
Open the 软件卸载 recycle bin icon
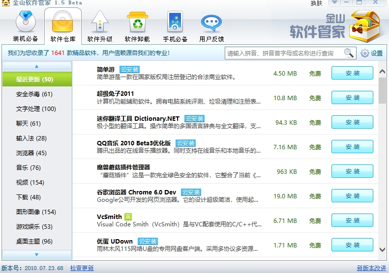[x=137, y=22]
